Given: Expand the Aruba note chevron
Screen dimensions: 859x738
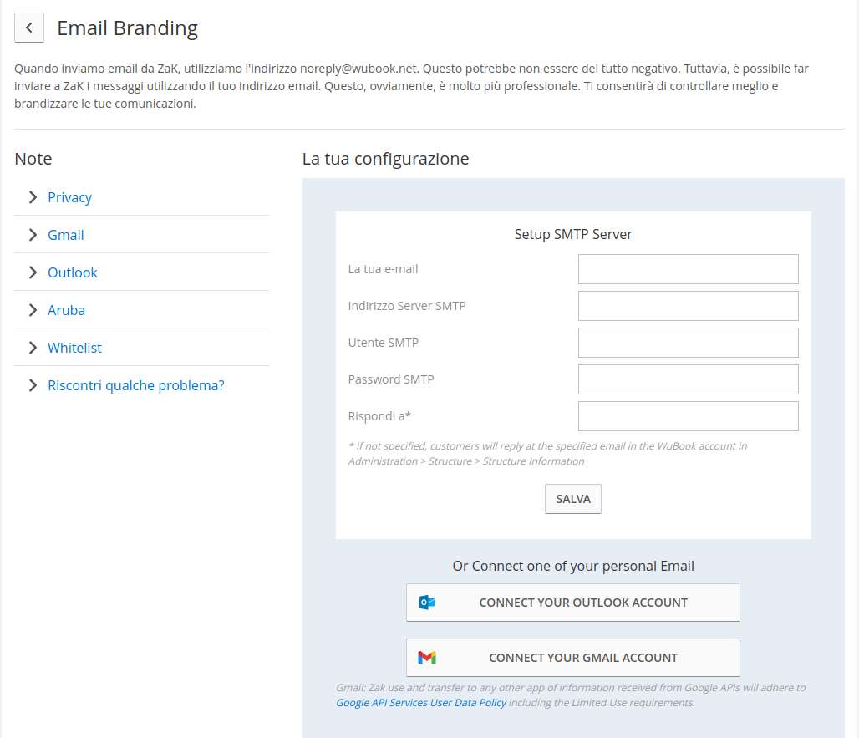Looking at the screenshot, I should [x=33, y=310].
